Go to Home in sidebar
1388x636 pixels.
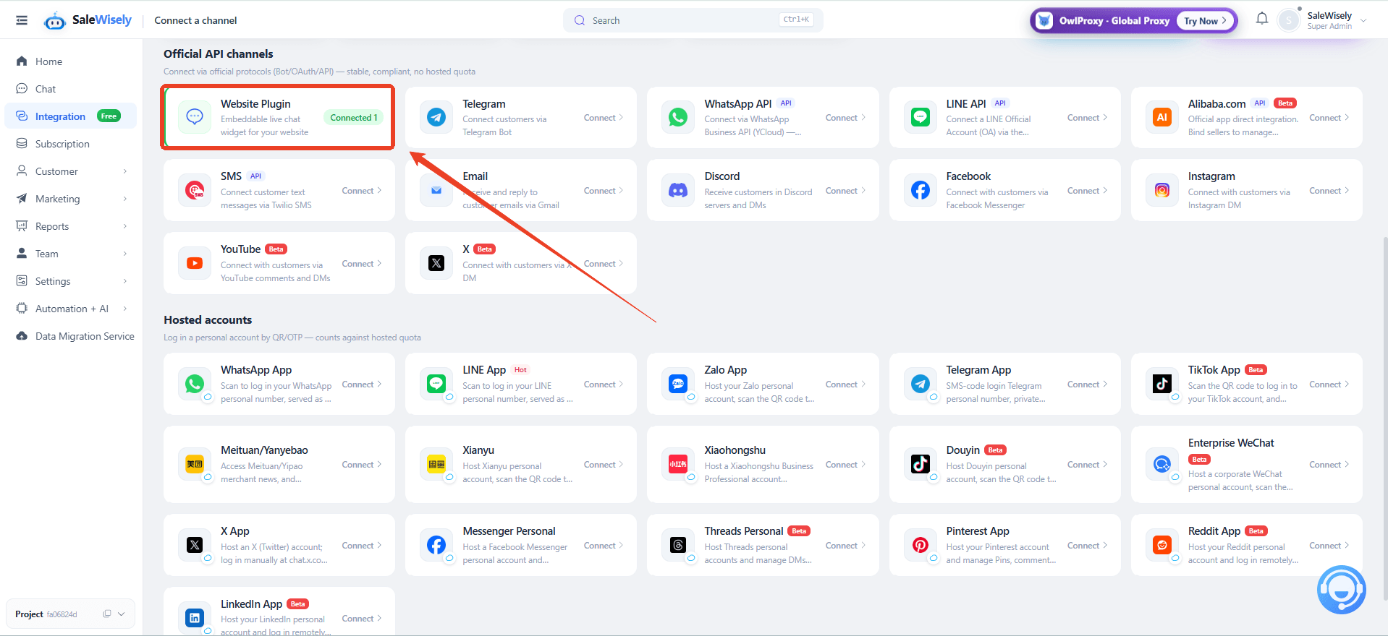[71, 61]
